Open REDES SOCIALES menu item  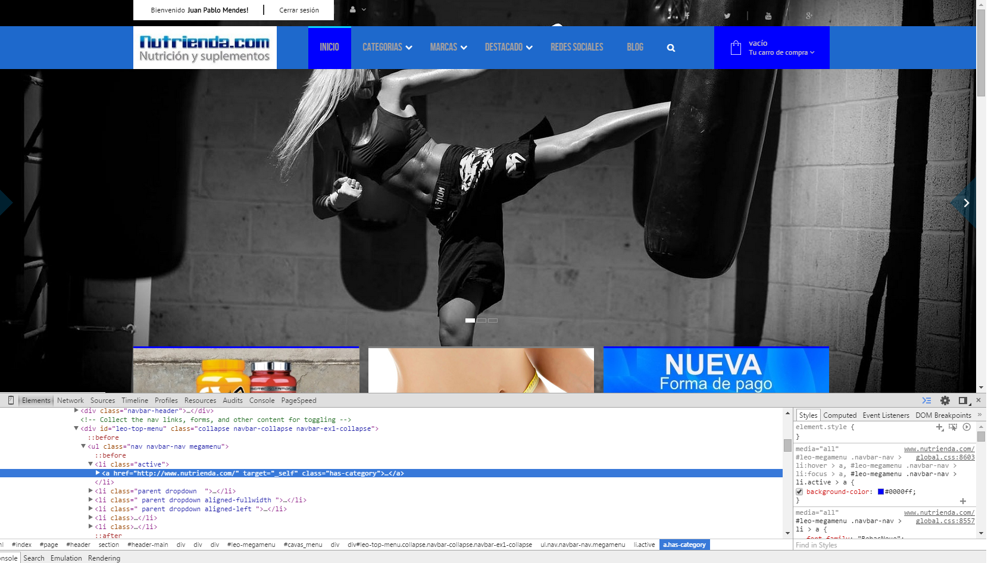[x=577, y=47]
